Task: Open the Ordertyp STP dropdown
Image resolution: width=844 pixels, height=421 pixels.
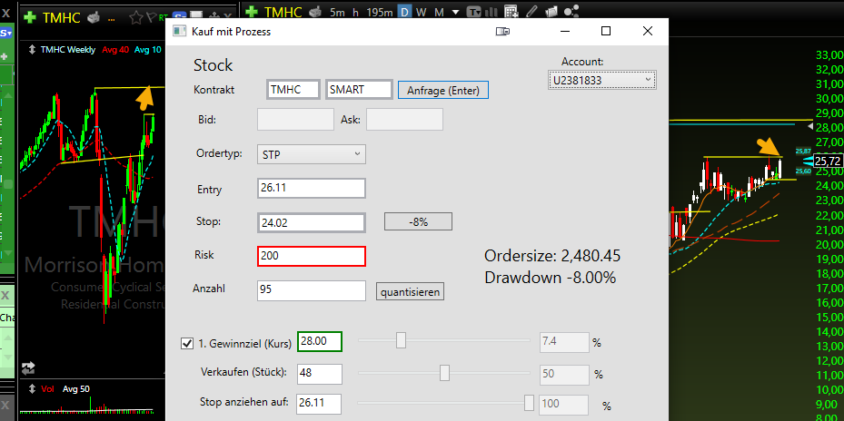Action: (x=312, y=154)
